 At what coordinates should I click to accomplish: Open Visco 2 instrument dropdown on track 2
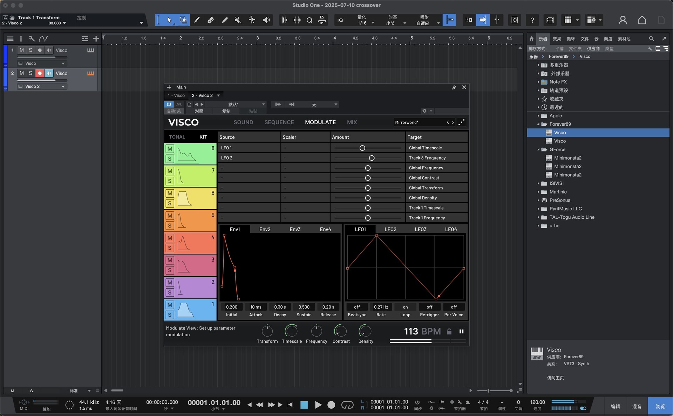pyautogui.click(x=41, y=86)
